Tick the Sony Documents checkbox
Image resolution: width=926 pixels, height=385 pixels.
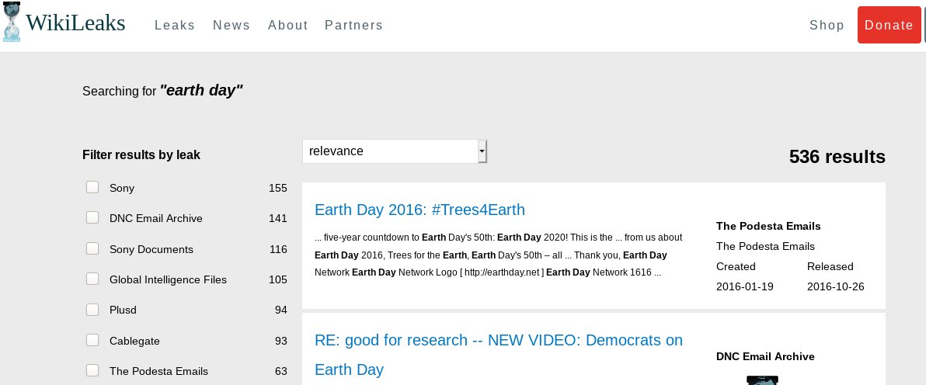point(92,248)
